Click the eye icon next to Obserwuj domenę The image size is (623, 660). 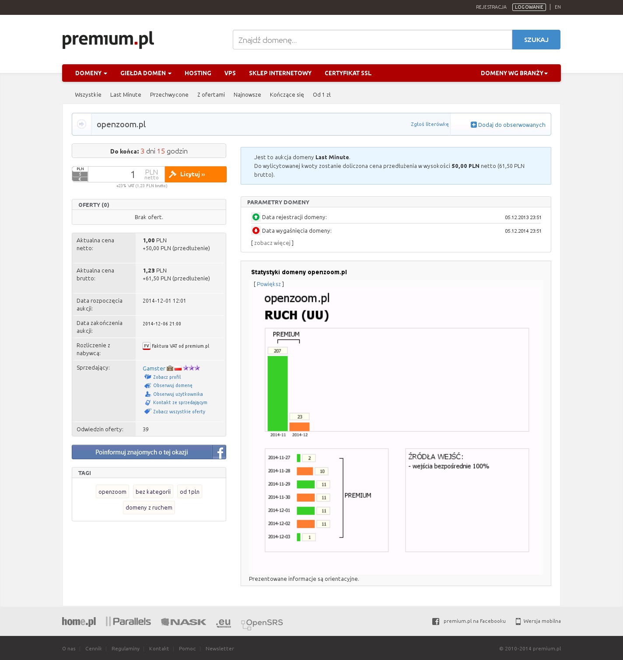pos(147,386)
